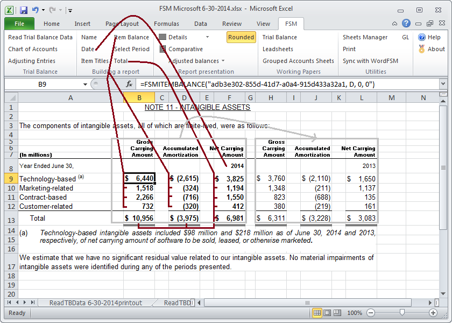
Task: Expand the formula bar
Action: (443, 84)
